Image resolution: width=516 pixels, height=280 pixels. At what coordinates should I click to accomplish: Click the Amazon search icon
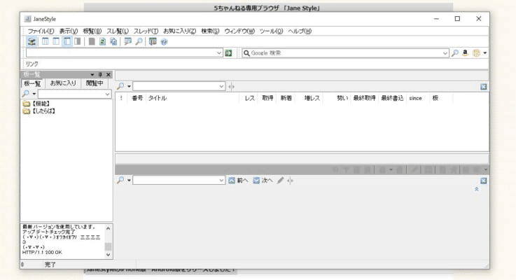coord(465,52)
